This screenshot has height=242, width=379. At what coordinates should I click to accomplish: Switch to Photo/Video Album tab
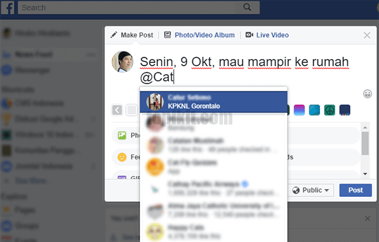click(x=199, y=35)
